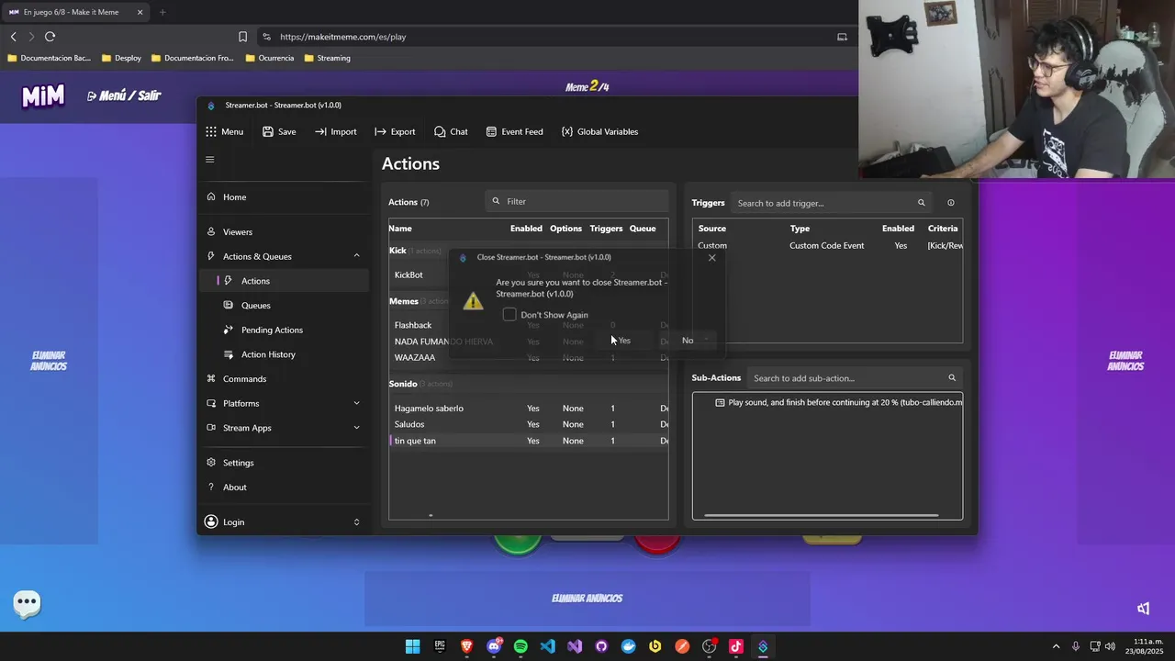Open the Login account switcher chevron
The image size is (1175, 661).
(x=356, y=521)
